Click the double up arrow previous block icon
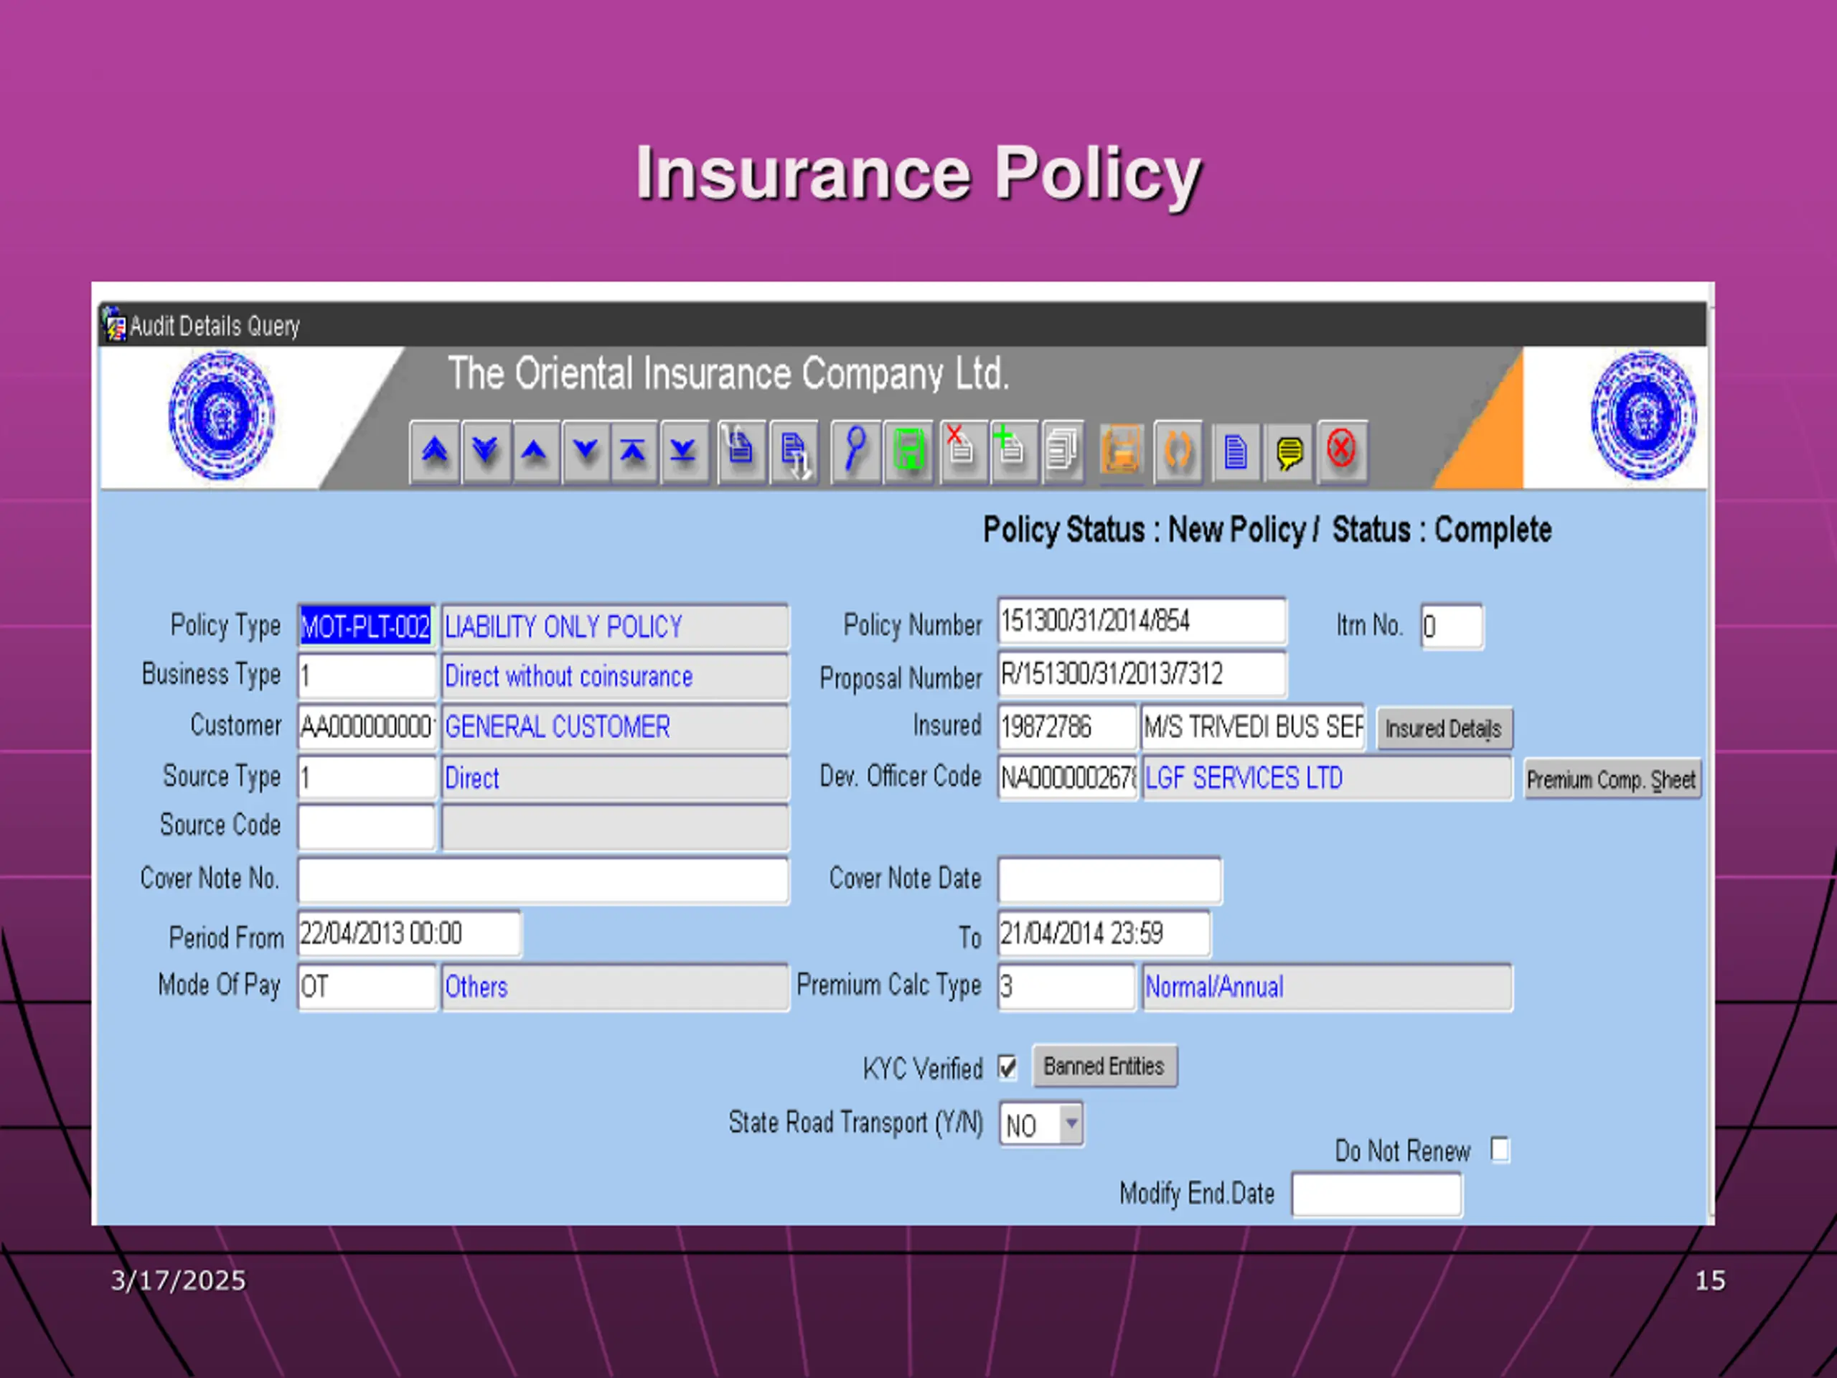 (434, 451)
